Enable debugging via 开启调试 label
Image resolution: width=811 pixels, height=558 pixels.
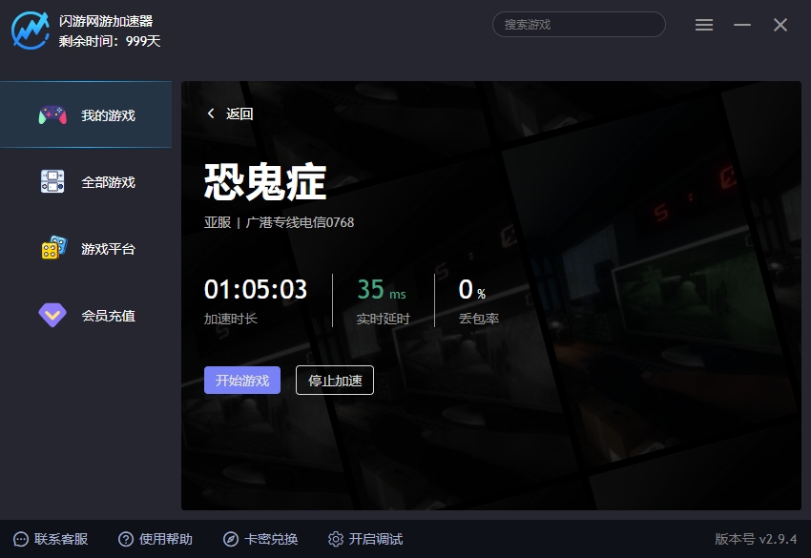click(376, 539)
